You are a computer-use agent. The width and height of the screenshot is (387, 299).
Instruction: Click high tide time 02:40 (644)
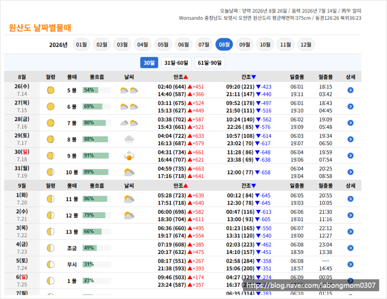tap(172, 87)
